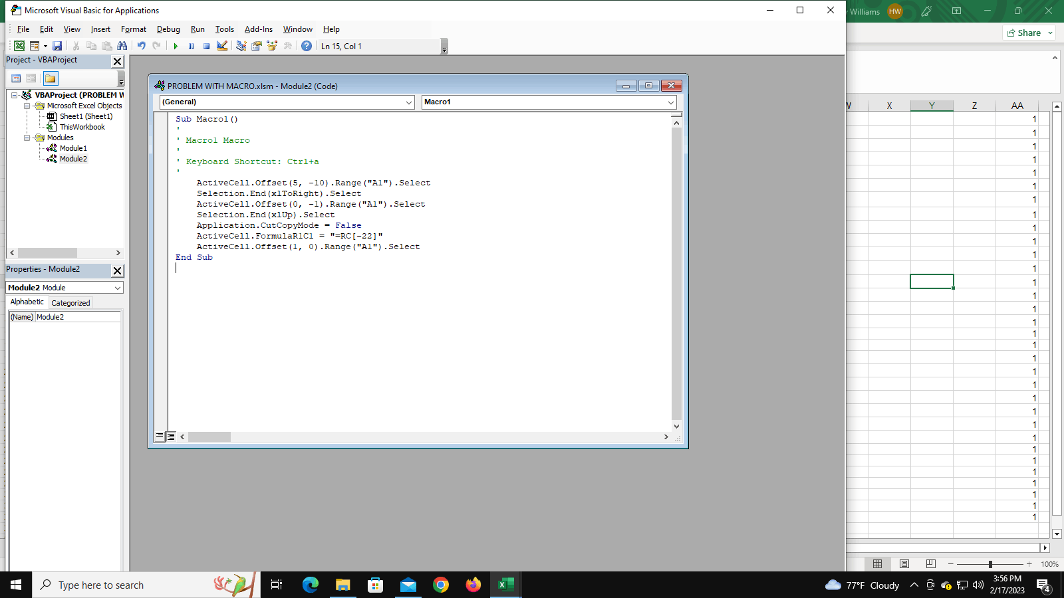Open VBA Help with the question mark icon
Image resolution: width=1064 pixels, height=598 pixels.
coord(306,46)
